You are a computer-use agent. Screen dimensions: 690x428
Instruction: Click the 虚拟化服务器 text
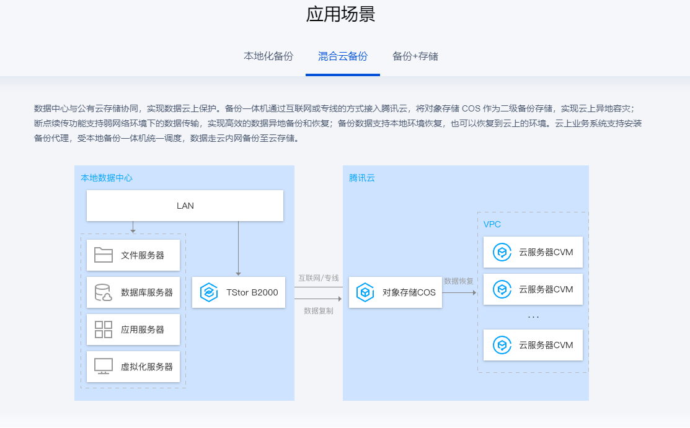(x=147, y=367)
